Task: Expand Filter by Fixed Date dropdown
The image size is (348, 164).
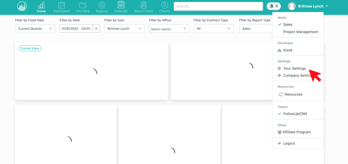Action: [35, 29]
